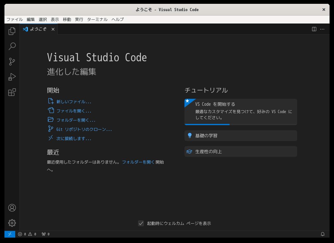This screenshot has height=243, width=334.
Task: Split the editor to the right
Action: (x=314, y=29)
